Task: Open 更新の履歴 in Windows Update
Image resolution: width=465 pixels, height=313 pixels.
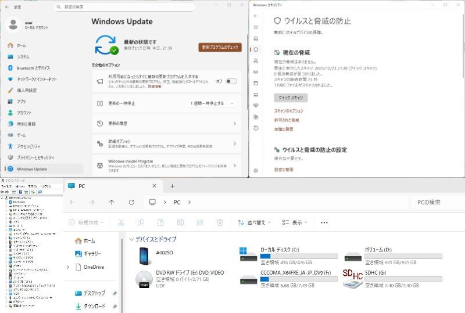Action: pos(167,123)
